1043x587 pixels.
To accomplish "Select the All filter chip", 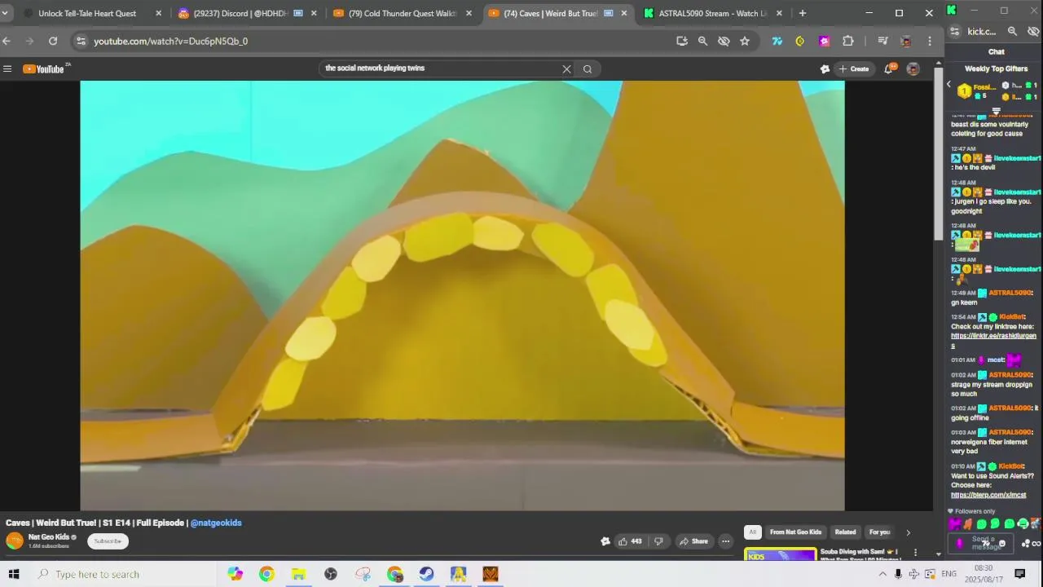I will click(752, 532).
